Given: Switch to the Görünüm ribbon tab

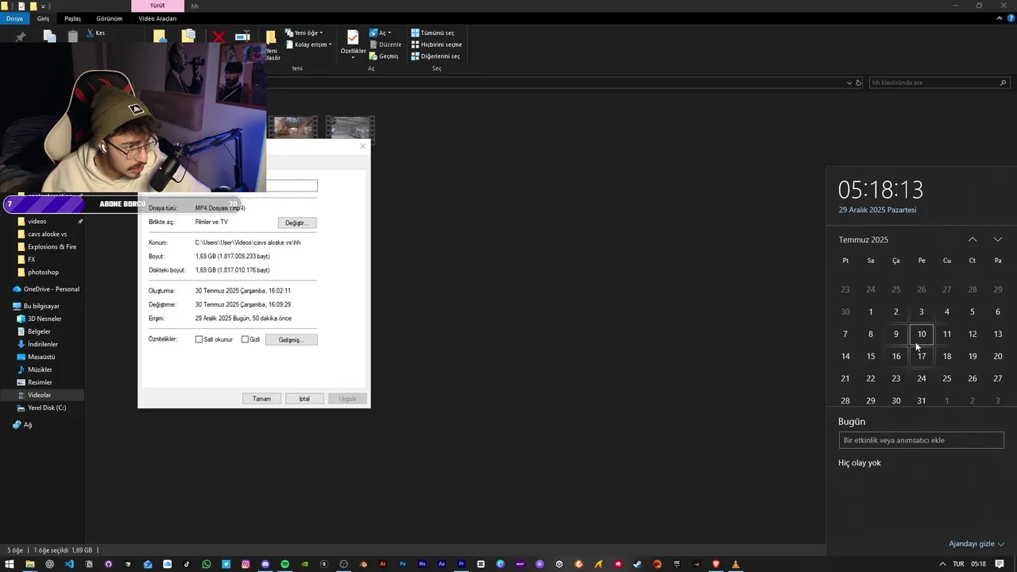Looking at the screenshot, I should (110, 18).
